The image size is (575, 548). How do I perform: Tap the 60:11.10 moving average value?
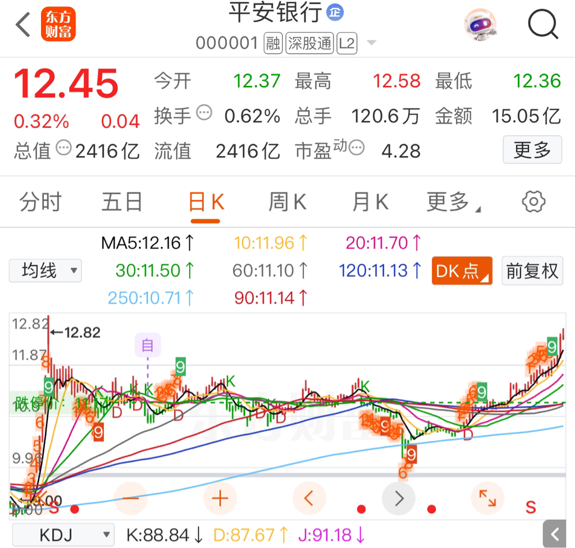[x=270, y=271]
